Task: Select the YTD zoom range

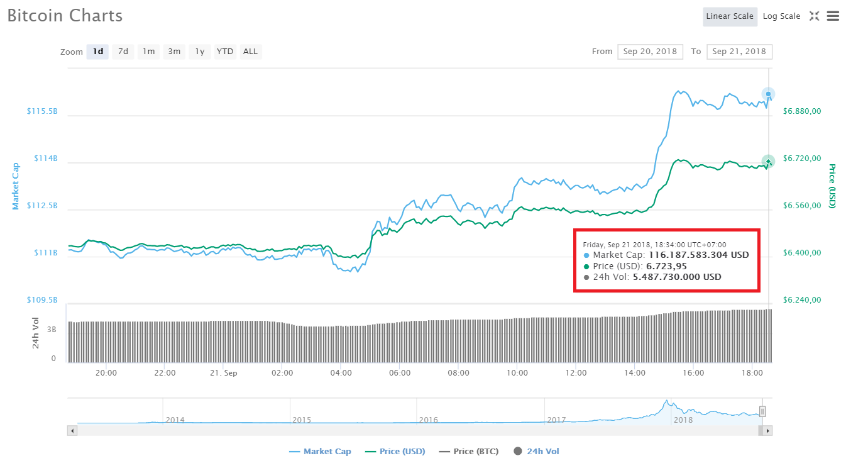Action: 225,52
